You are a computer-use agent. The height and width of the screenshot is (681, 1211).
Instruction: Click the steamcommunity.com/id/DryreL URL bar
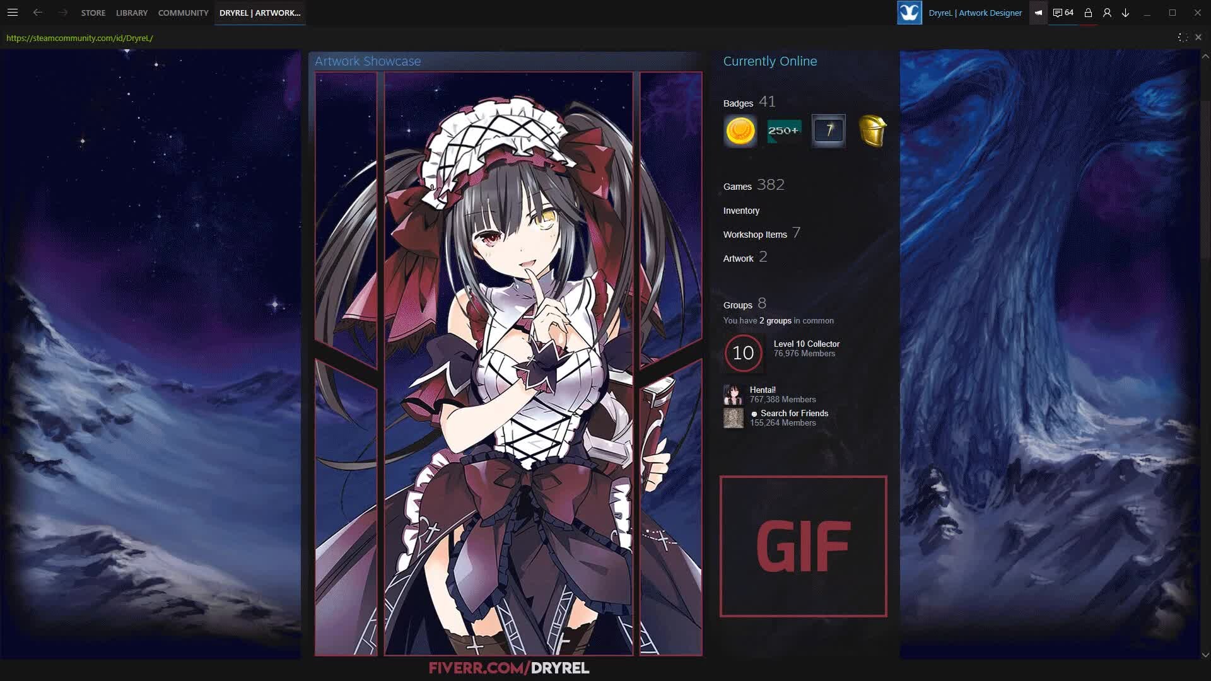pos(79,38)
